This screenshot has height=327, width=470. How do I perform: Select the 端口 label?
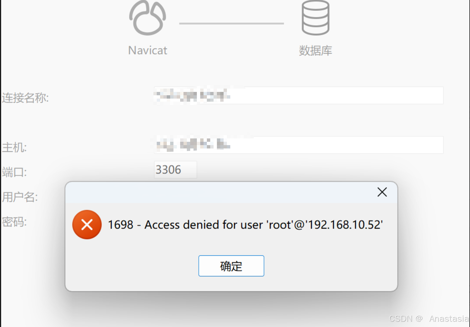14,172
